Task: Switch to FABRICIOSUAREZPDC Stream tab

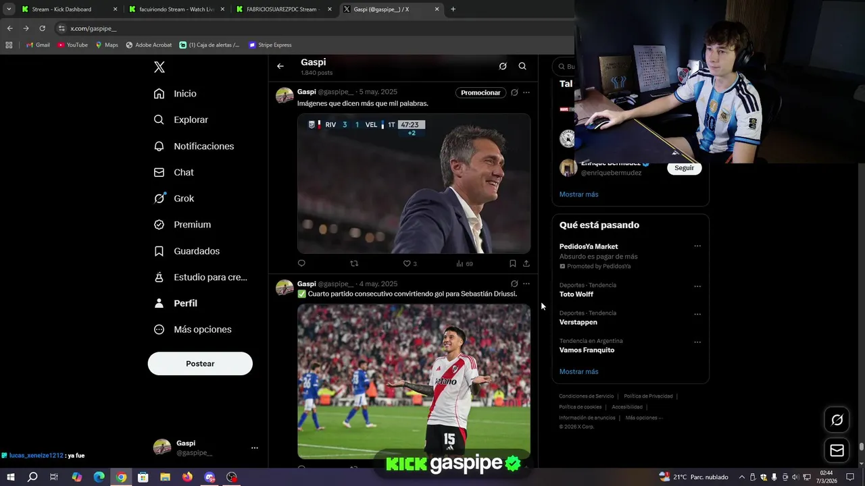Action: pyautogui.click(x=284, y=9)
